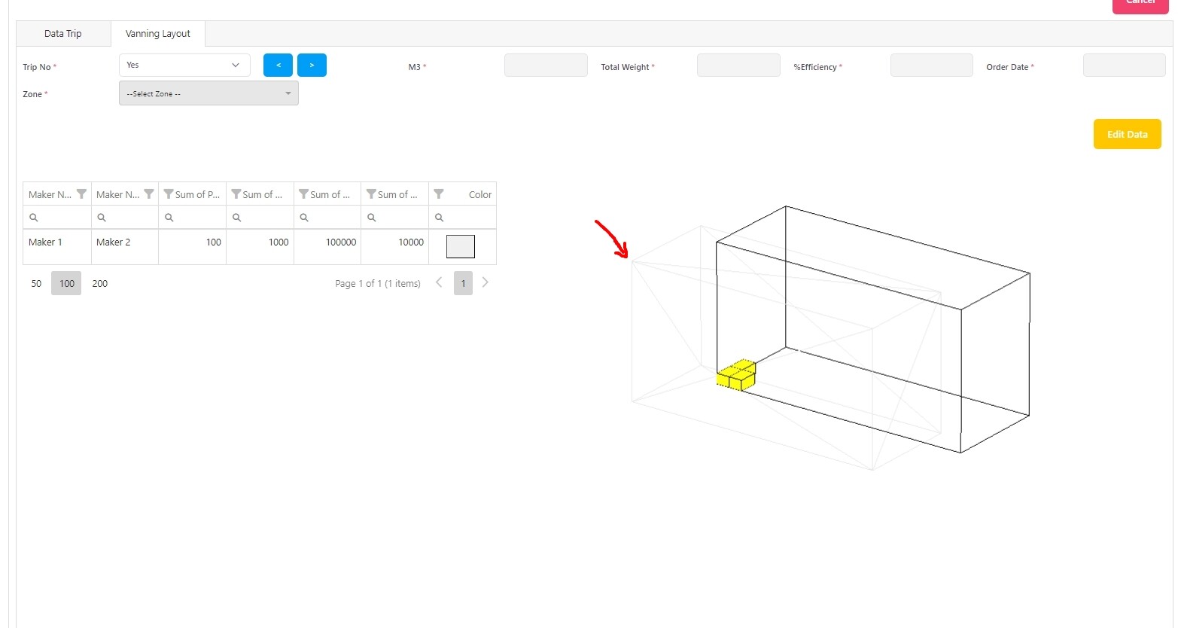Open the color swatch in Maker 1 row
This screenshot has width=1178, height=628.
[461, 246]
